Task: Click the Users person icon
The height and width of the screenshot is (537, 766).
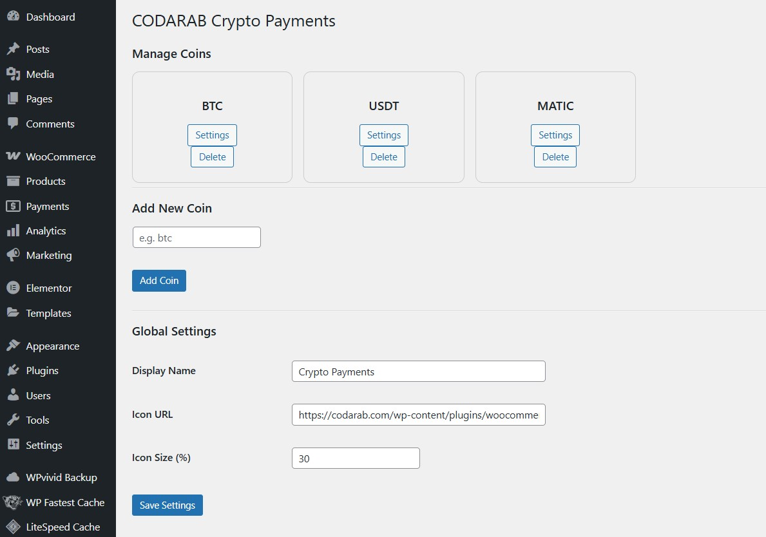Action: click(x=13, y=395)
